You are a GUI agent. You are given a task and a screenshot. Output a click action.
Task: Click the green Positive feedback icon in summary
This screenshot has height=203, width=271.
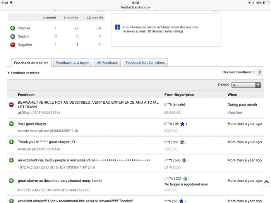13,28
